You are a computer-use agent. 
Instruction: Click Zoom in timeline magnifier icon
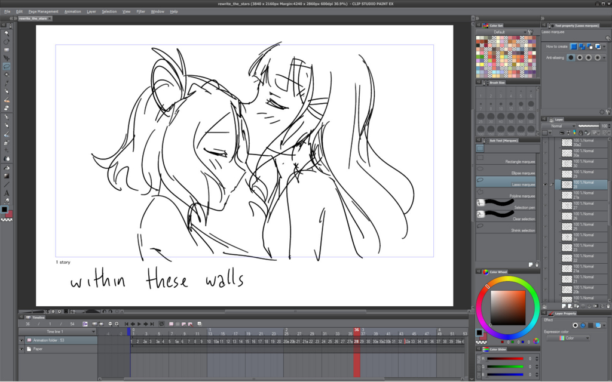click(117, 324)
